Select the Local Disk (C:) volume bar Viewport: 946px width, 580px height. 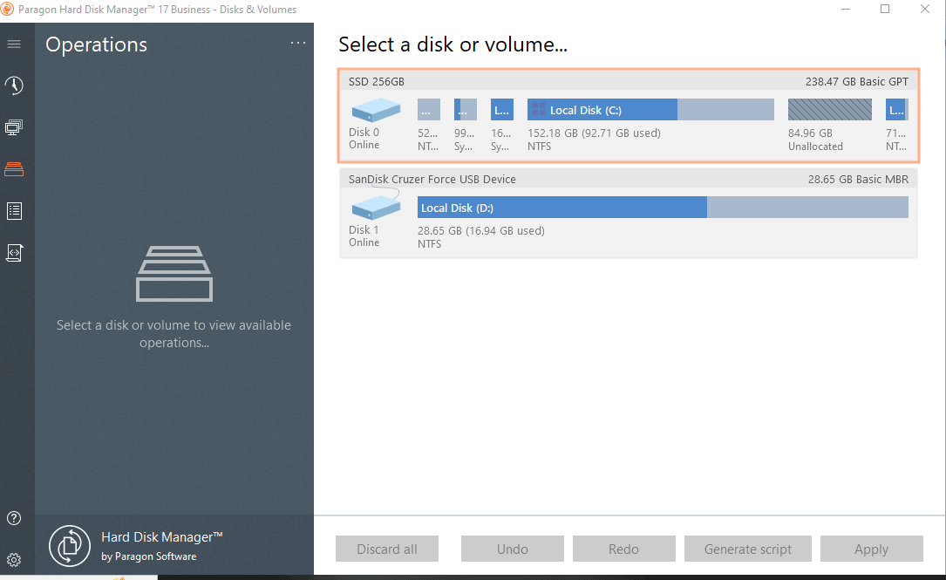650,110
